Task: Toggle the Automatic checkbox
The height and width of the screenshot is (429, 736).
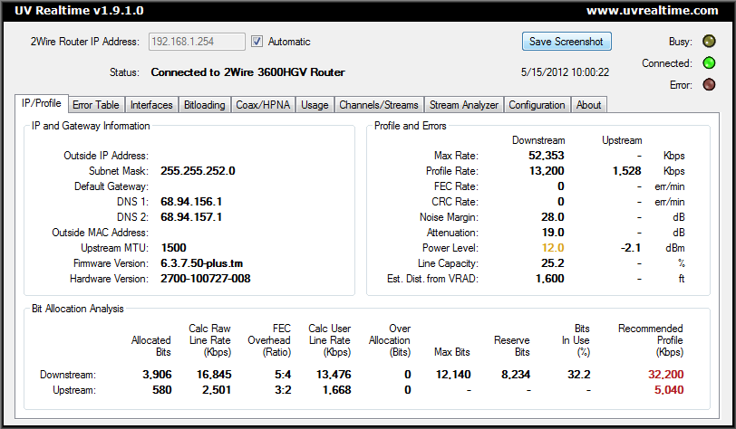Action: [257, 42]
